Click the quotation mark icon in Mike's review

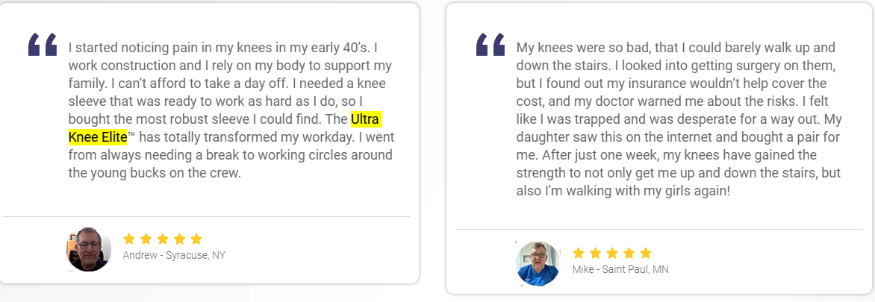click(491, 45)
